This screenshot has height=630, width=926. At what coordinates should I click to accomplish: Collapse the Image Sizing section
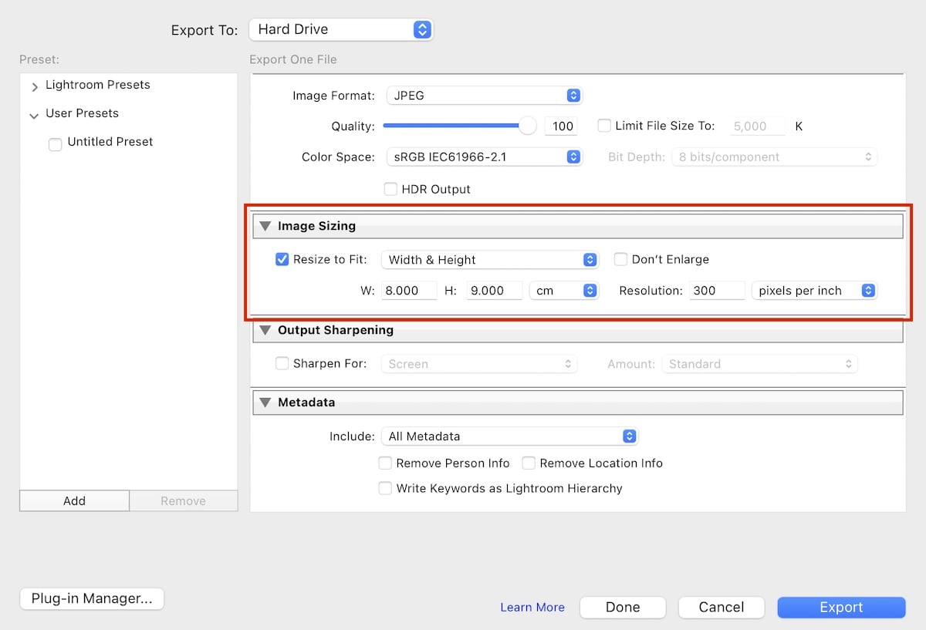[x=265, y=226]
